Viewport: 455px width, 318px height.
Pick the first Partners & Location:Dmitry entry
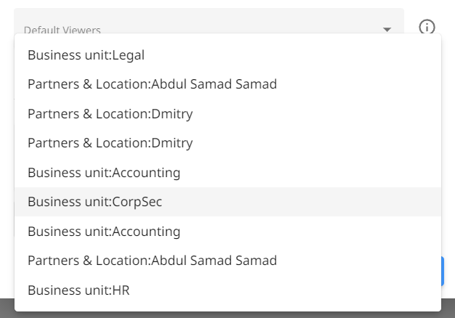(228, 114)
